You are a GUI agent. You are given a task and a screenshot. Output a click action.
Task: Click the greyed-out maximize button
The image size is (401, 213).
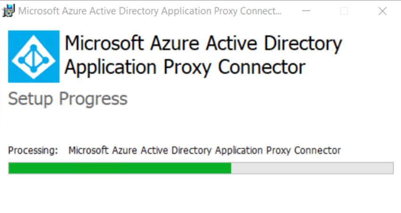tap(344, 11)
